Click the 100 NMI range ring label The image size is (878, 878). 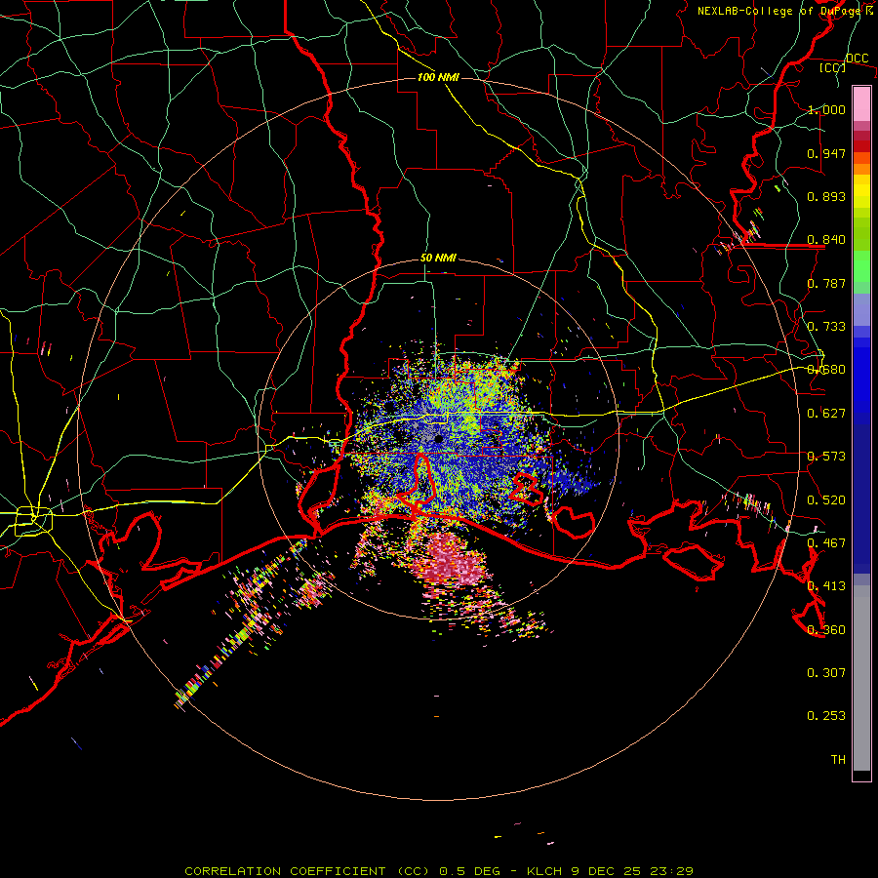click(438, 77)
